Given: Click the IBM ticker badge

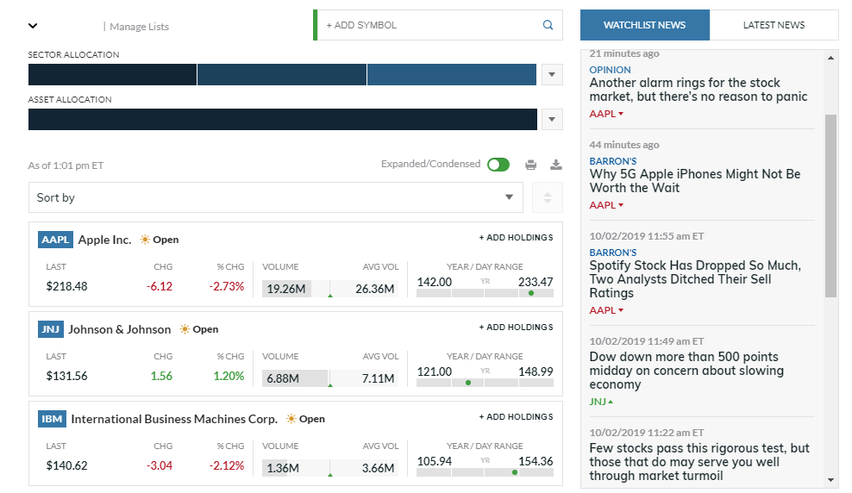Looking at the screenshot, I should pos(52,419).
